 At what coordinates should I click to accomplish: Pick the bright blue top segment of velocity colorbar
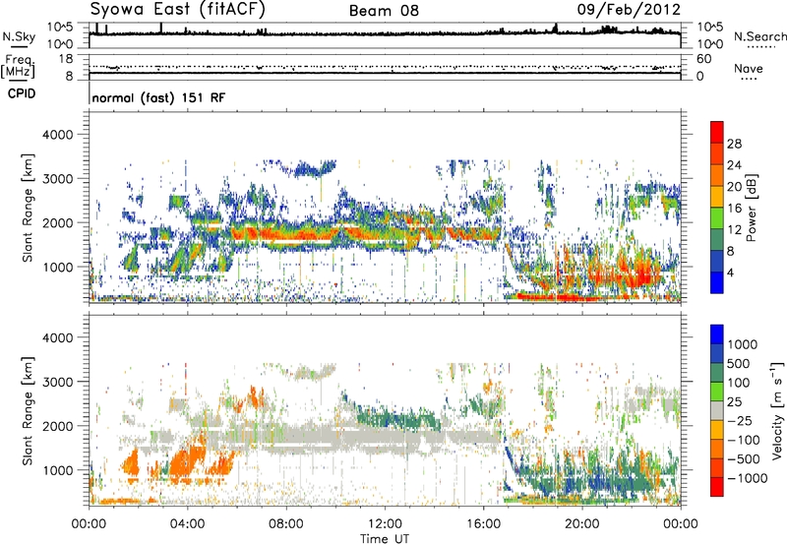[x=717, y=334]
